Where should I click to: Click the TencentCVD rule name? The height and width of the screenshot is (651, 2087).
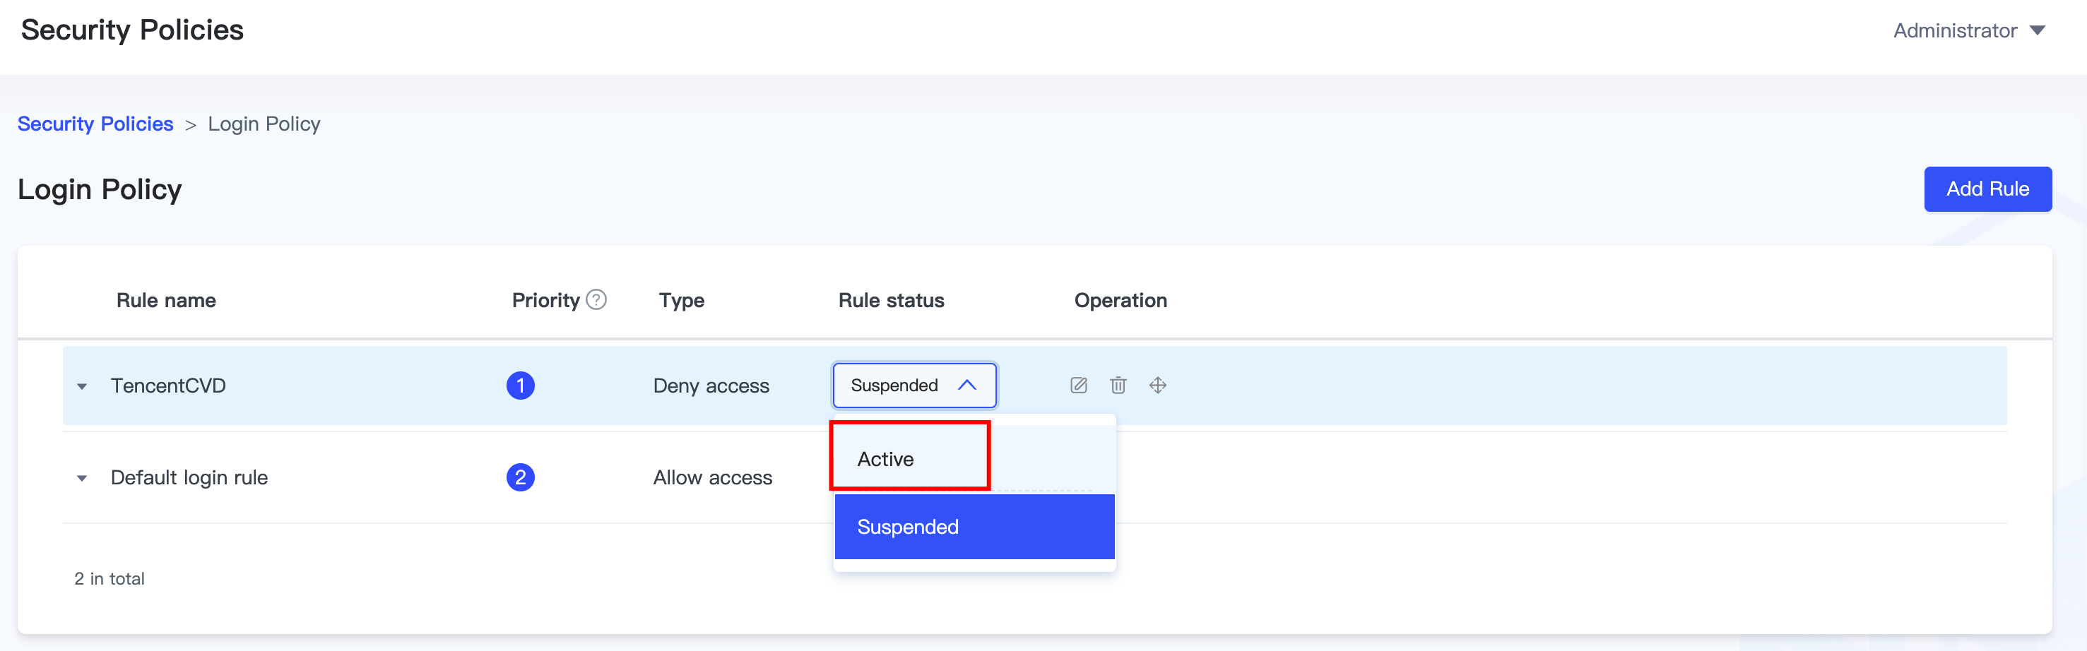tap(167, 386)
